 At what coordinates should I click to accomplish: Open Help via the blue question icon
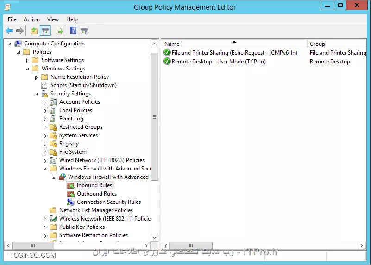(x=73, y=31)
